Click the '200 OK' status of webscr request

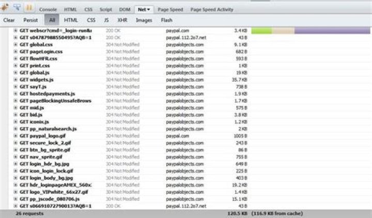point(113,30)
